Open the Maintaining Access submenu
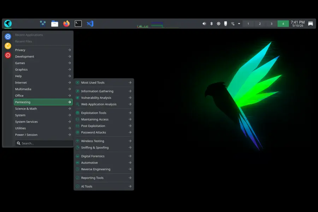The height and width of the screenshot is (212, 318). (104, 119)
